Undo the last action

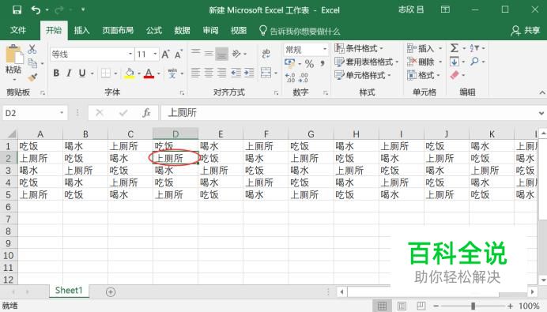click(x=36, y=9)
